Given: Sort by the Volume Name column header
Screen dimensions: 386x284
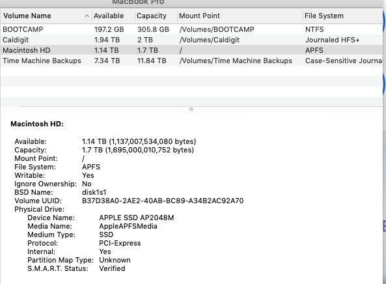Looking at the screenshot, I should pyautogui.click(x=46, y=16).
